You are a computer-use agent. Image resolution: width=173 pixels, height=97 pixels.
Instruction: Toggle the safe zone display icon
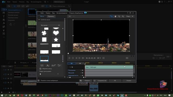127,58
